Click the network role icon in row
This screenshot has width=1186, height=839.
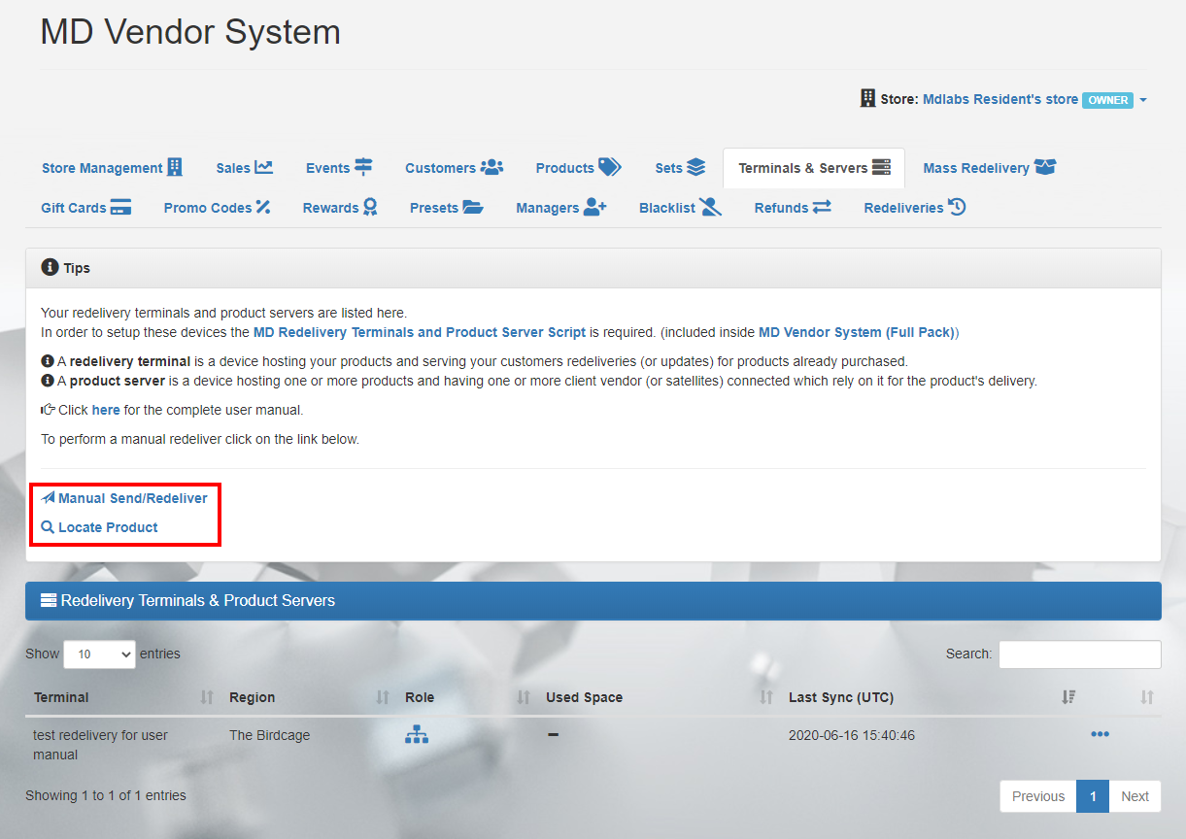pos(417,735)
